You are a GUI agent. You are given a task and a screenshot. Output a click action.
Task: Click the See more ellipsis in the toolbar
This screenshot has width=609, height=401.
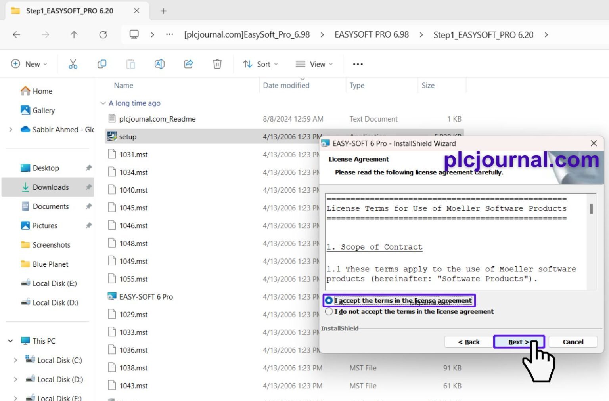(357, 64)
